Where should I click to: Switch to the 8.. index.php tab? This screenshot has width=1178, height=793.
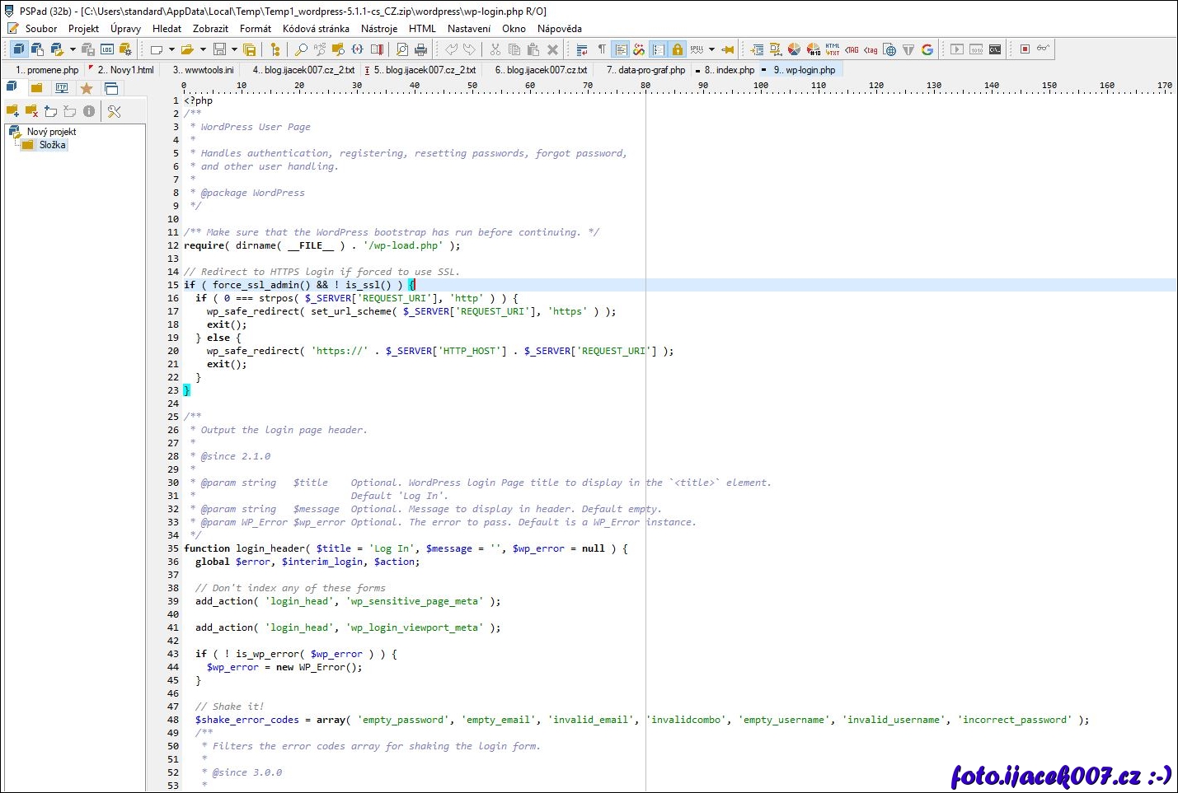(x=729, y=70)
